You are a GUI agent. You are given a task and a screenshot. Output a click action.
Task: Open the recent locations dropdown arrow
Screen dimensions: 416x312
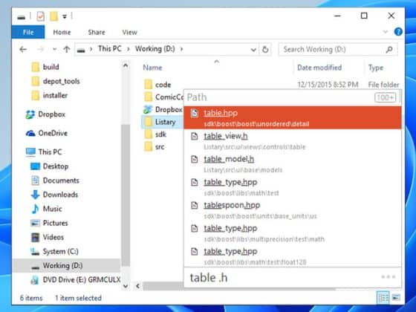[54, 49]
